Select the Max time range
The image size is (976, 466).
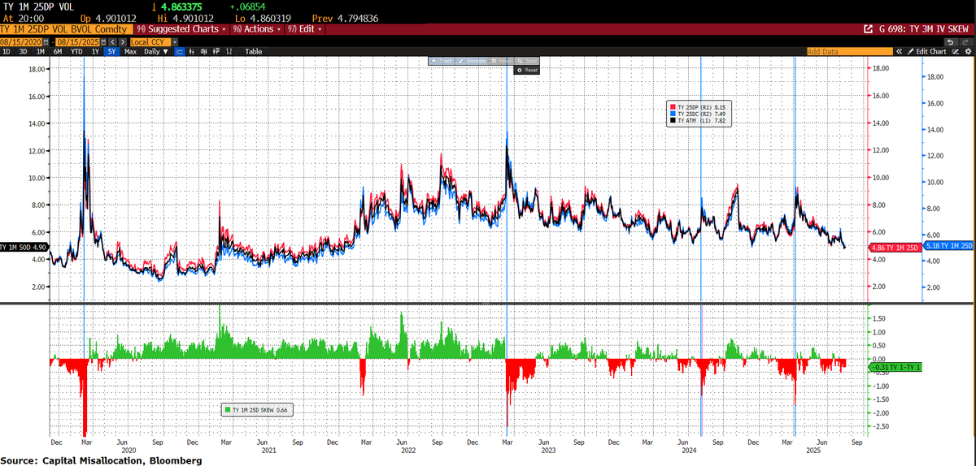click(x=130, y=51)
